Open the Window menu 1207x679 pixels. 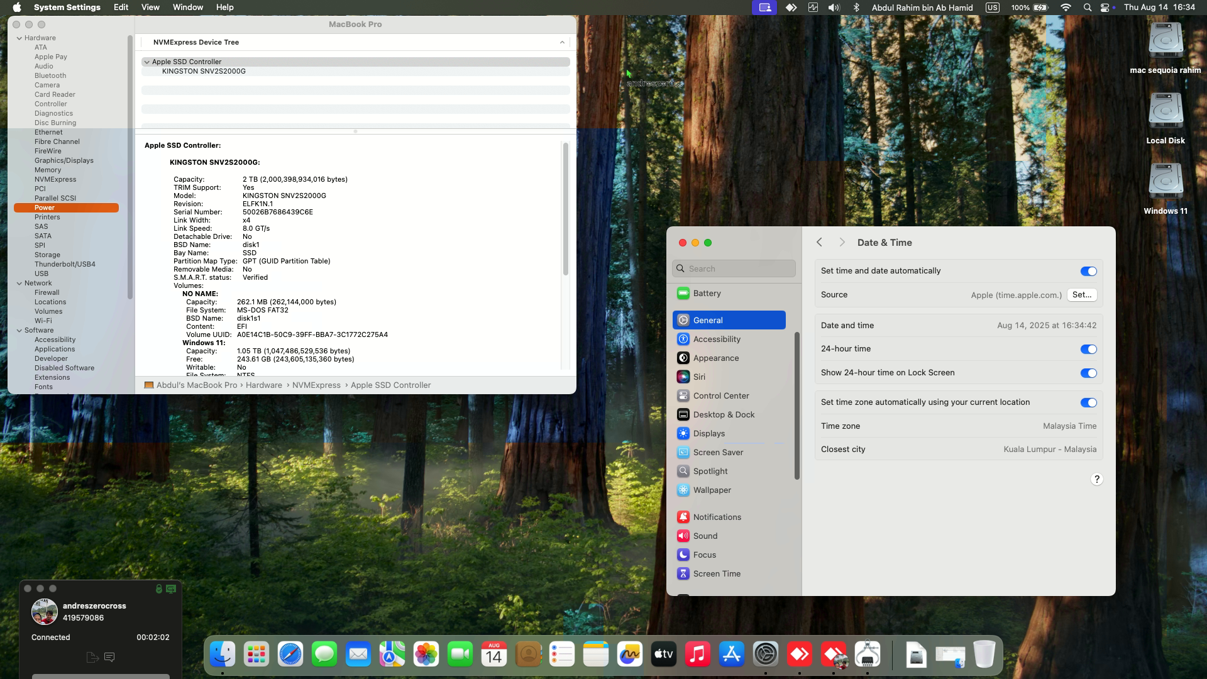click(x=187, y=8)
